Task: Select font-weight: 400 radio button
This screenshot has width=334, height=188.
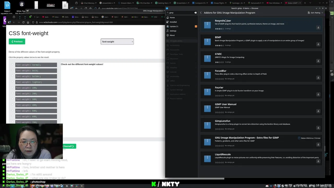Action: coord(12,104)
